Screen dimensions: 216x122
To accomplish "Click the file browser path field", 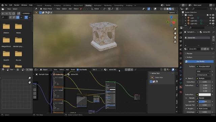I will 26,14.
